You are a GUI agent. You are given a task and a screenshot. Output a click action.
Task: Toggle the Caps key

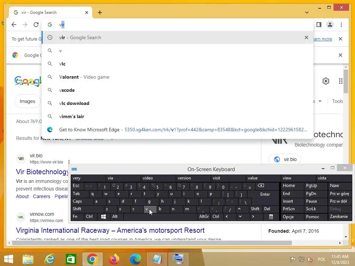(81, 201)
